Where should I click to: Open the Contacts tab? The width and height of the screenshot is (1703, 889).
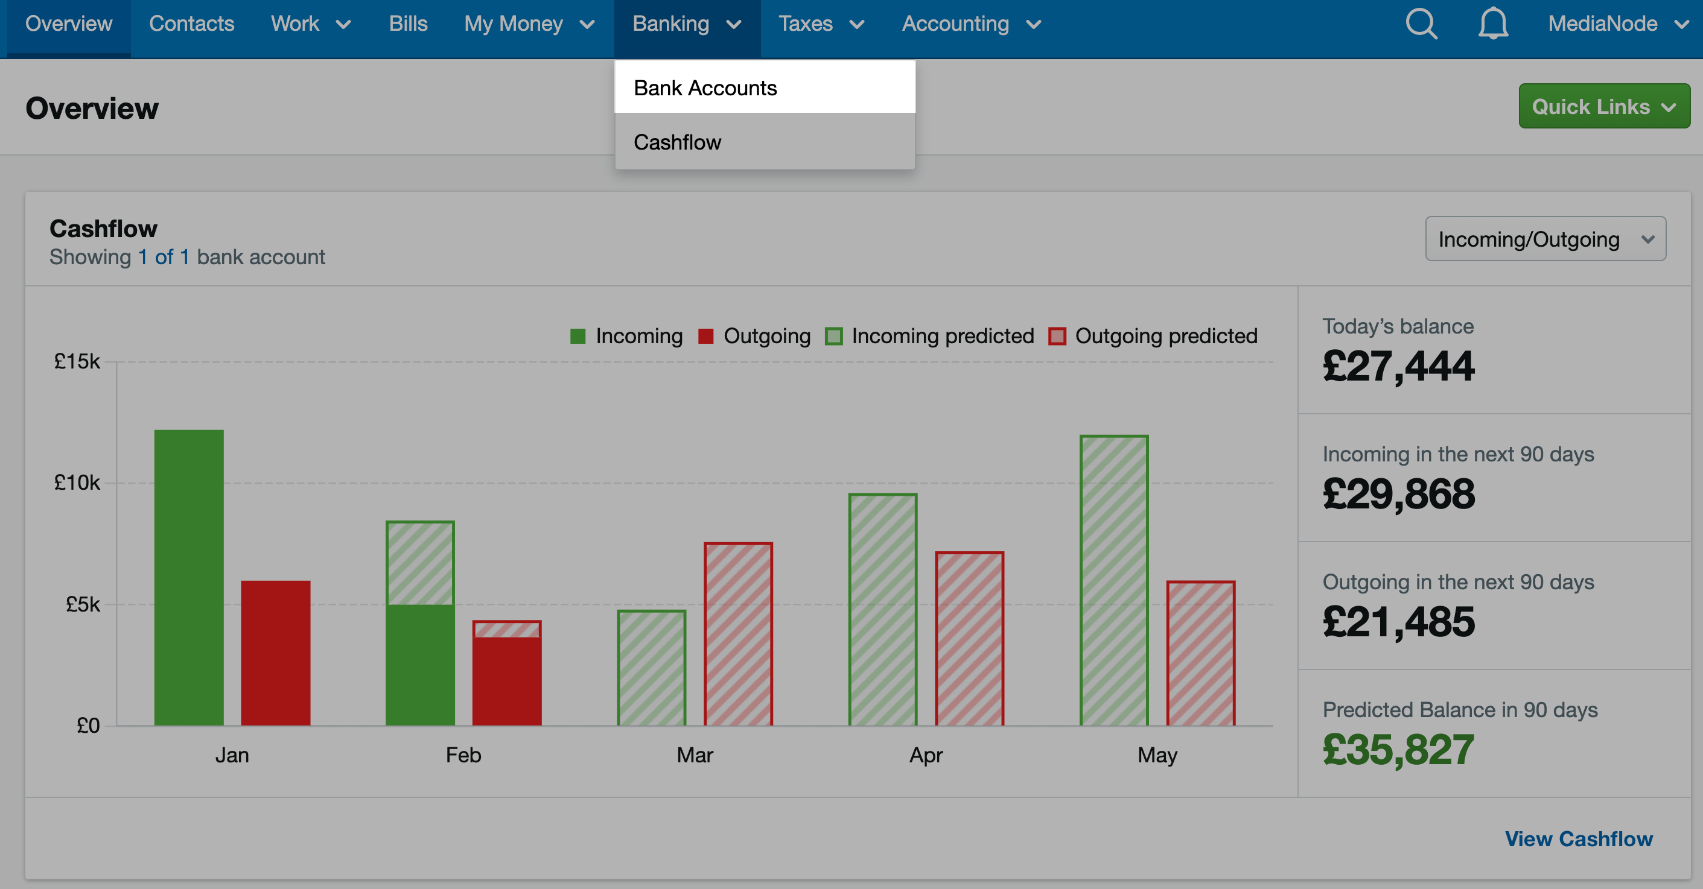[x=192, y=25]
